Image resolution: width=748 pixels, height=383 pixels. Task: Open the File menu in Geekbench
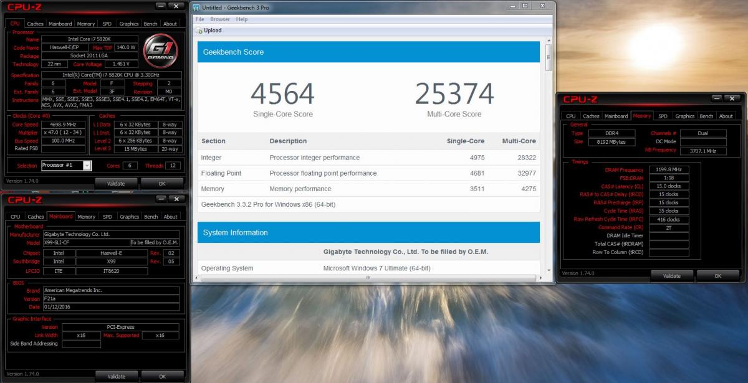pos(200,19)
